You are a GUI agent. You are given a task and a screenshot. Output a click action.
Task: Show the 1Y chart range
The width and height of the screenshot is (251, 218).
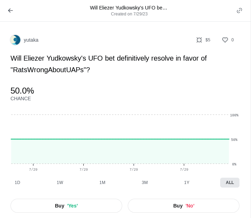187,183
